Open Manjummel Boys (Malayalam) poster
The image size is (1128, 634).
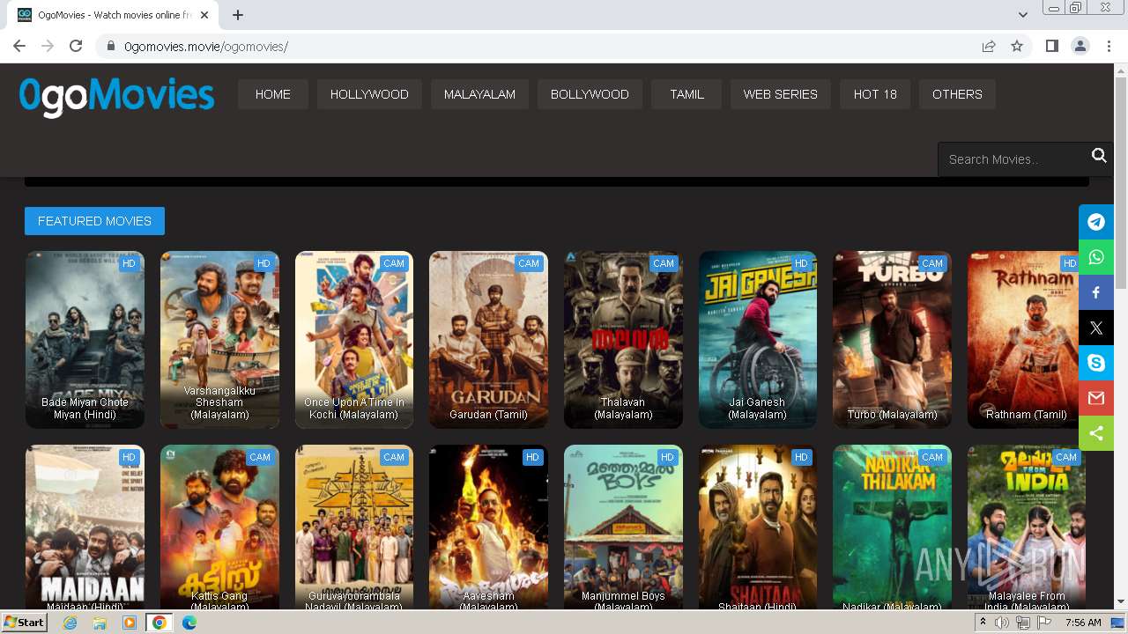(623, 527)
